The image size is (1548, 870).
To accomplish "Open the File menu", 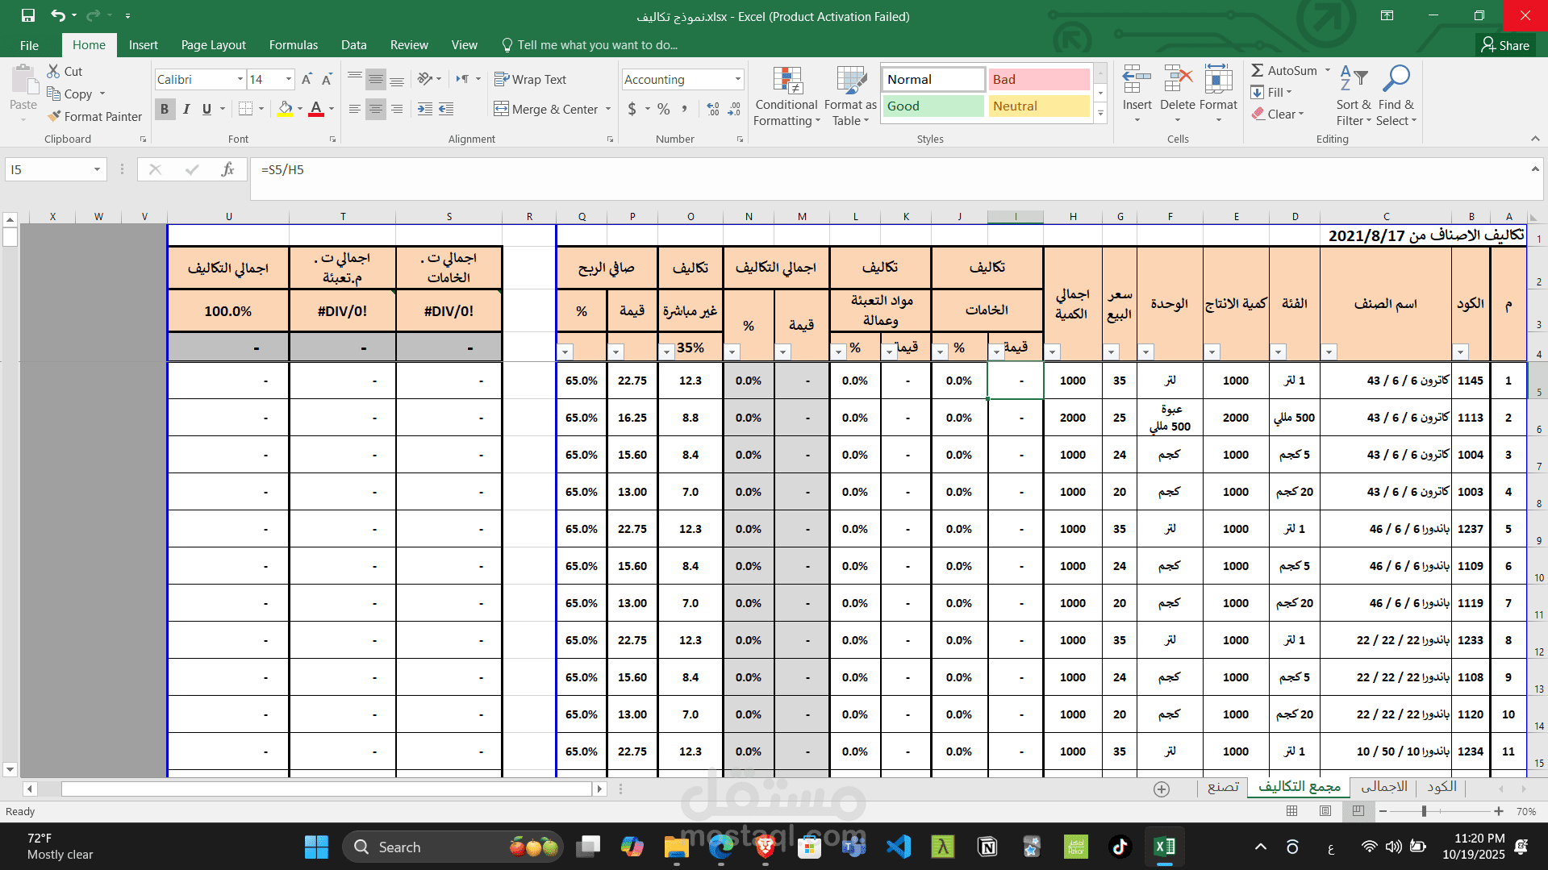I will [29, 45].
